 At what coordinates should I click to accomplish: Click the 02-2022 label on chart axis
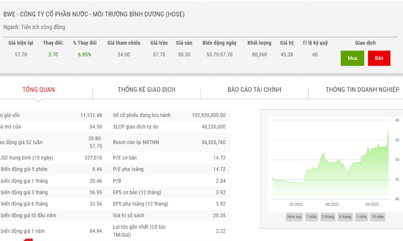click(x=296, y=204)
